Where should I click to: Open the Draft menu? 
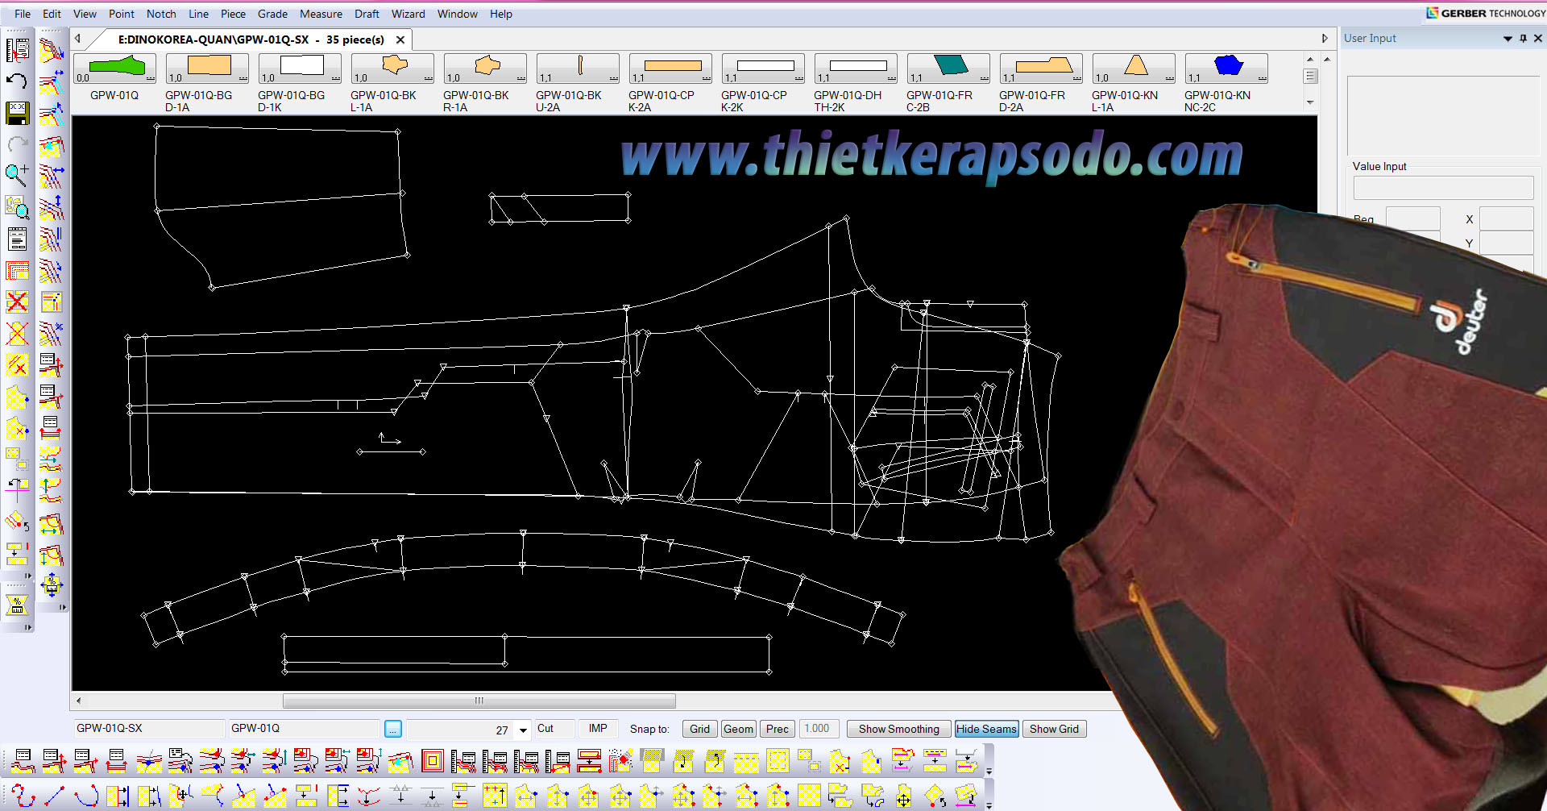[x=367, y=14]
